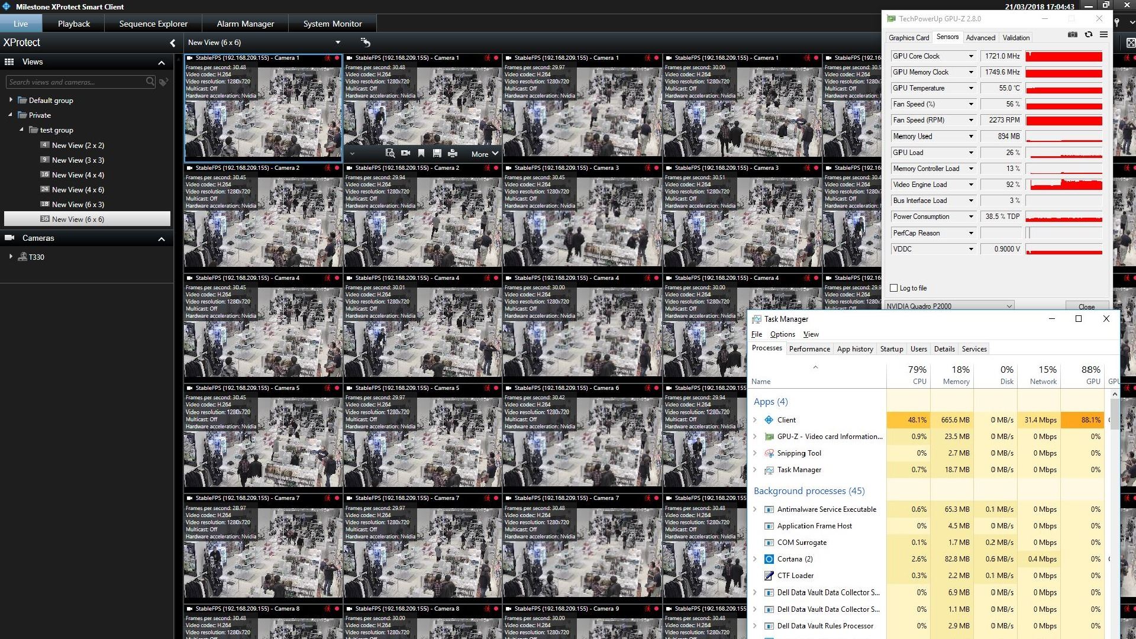Expand the T330 server node
This screenshot has height=639, width=1136.
[x=11, y=257]
